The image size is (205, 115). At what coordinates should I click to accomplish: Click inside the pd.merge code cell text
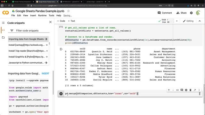coord(101,94)
